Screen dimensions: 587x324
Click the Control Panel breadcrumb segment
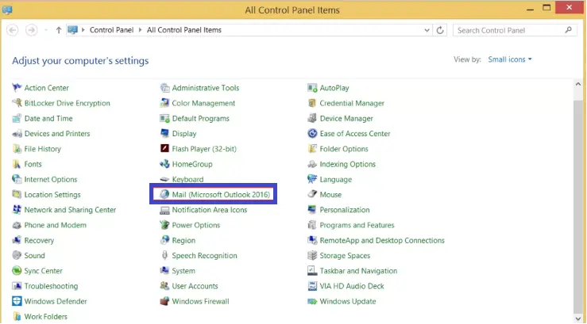pos(111,30)
